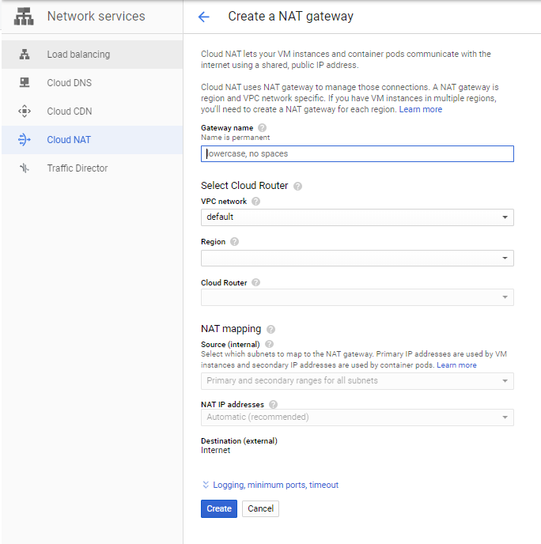Open NAT IP addresses Automatic dropdown
Viewport: 541px width, 544px height.
[x=358, y=417]
